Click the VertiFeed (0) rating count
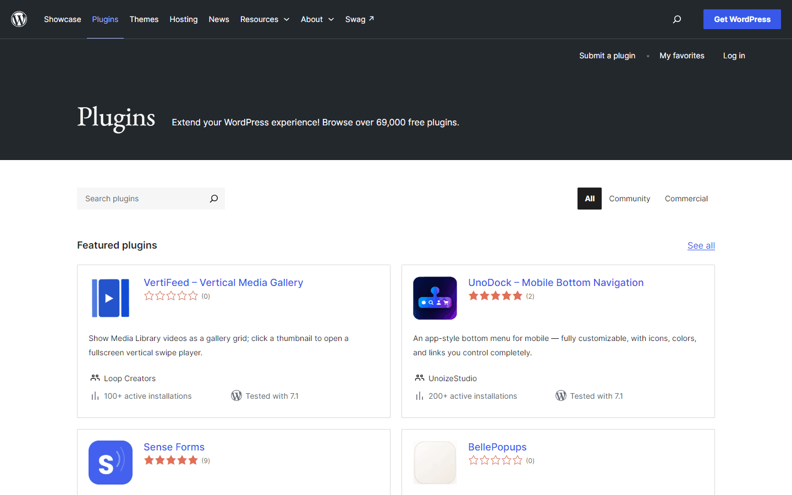 [206, 296]
